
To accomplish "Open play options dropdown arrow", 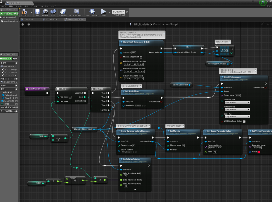I will coord(110,12).
